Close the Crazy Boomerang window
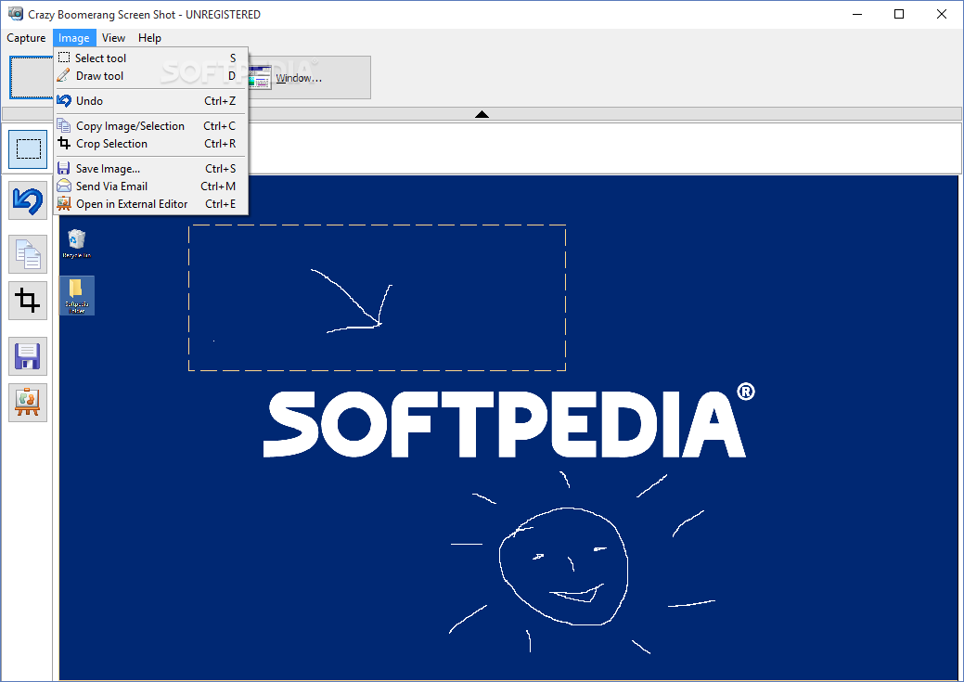This screenshot has height=682, width=964. 941,14
